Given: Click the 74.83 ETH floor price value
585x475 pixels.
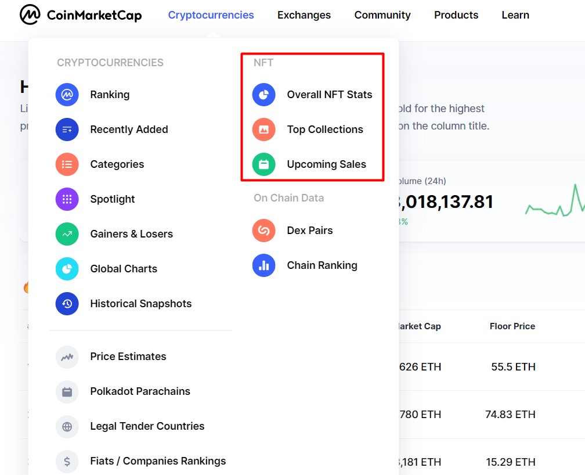Looking at the screenshot, I should [x=510, y=414].
